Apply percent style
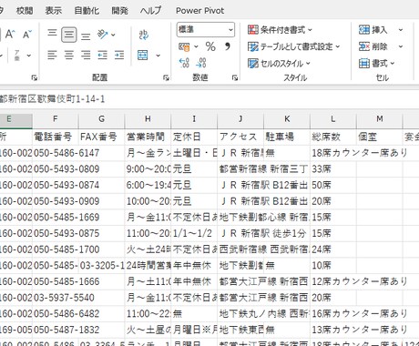419x346 pixels. point(210,46)
